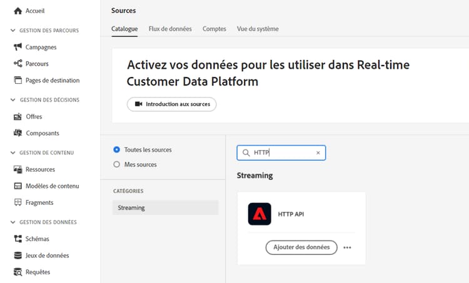Click the Composants icon in sidebar
469x283 pixels.
(x=18, y=133)
